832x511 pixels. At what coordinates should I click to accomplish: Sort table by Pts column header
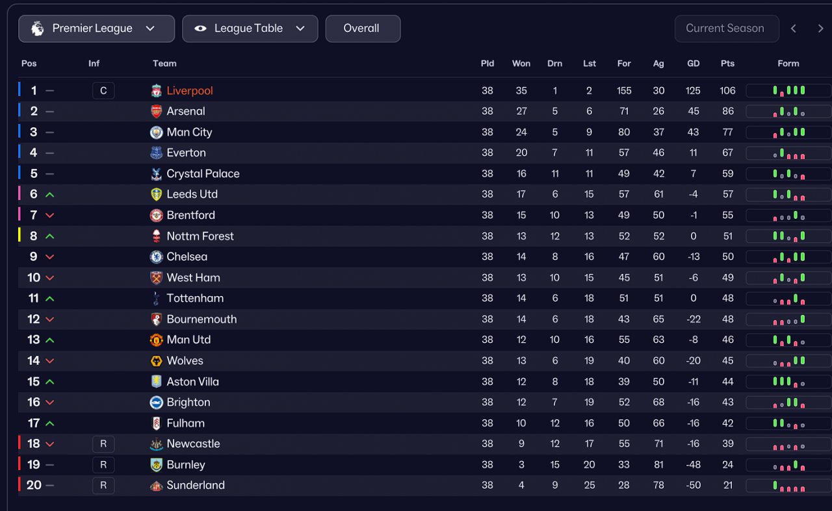[727, 64]
